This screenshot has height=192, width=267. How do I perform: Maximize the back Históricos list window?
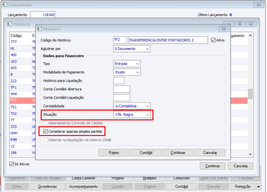[x=240, y=24]
